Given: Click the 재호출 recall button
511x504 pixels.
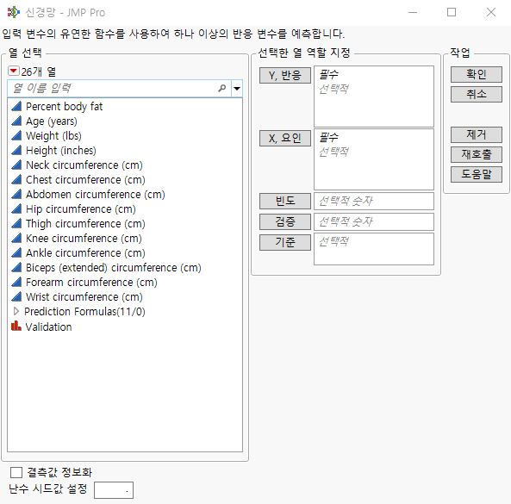Looking at the screenshot, I should coord(477,154).
